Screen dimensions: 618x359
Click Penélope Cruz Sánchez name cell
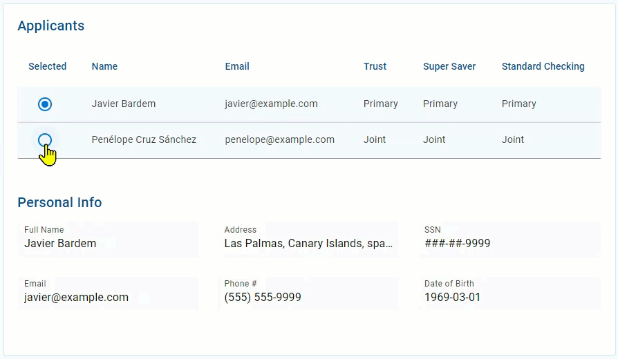click(x=144, y=139)
